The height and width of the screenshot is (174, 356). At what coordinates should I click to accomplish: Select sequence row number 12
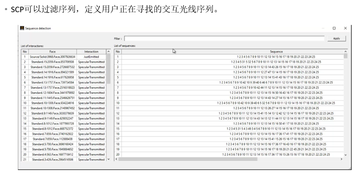click(229, 113)
